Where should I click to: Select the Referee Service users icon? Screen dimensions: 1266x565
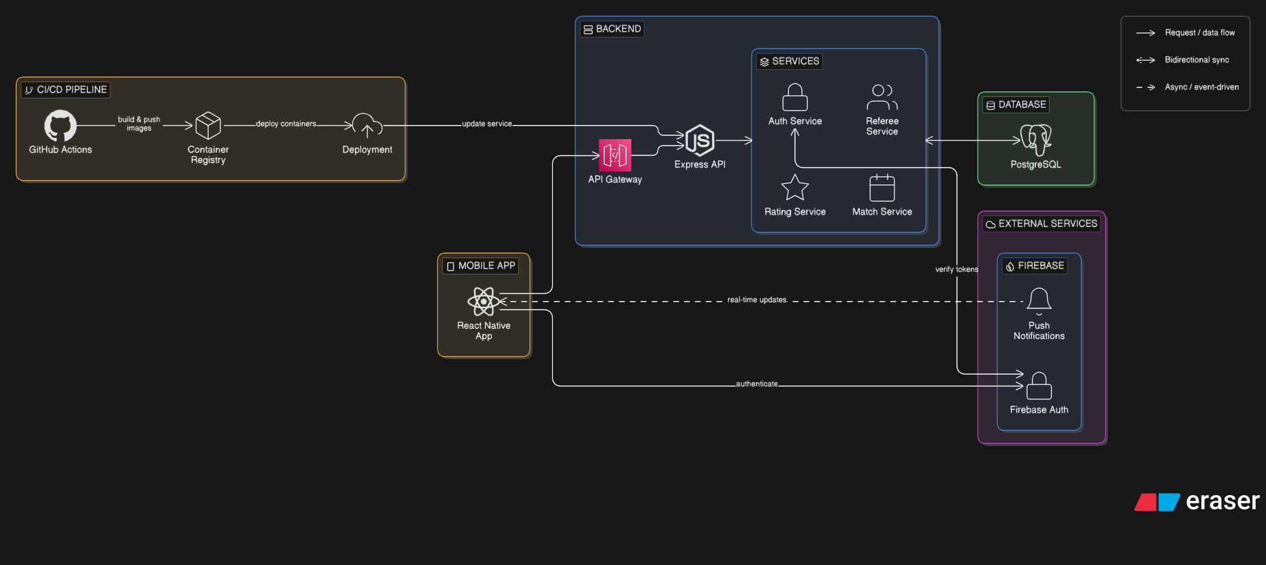point(882,97)
